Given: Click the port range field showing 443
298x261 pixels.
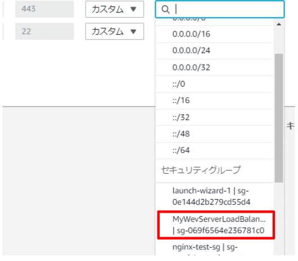Looking at the screenshot, I should pyautogui.click(x=44, y=9).
